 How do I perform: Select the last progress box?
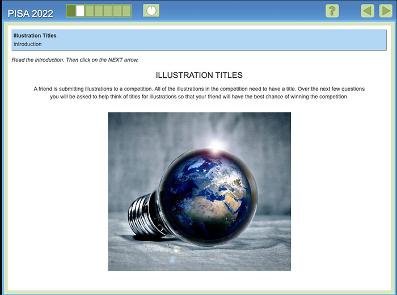click(x=126, y=10)
